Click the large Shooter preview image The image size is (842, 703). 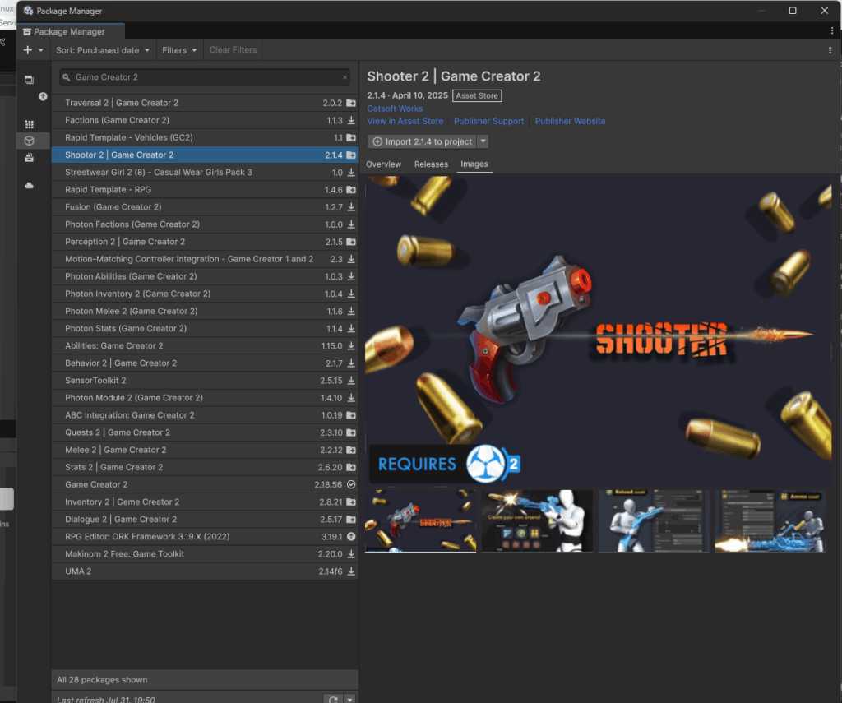[x=599, y=331]
